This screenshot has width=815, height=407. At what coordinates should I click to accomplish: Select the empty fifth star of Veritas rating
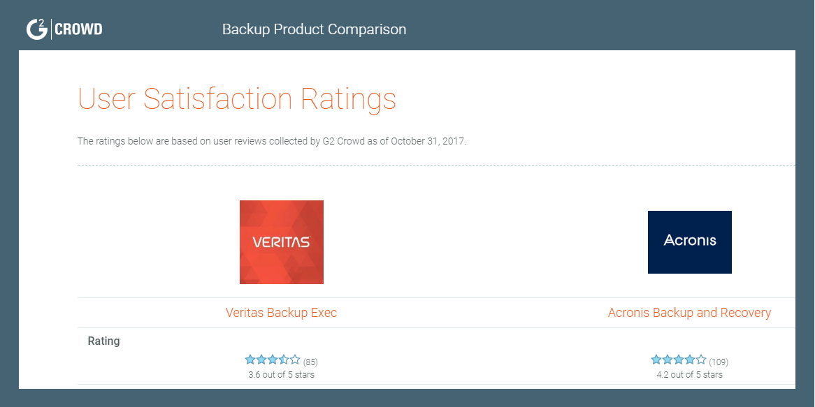(295, 360)
